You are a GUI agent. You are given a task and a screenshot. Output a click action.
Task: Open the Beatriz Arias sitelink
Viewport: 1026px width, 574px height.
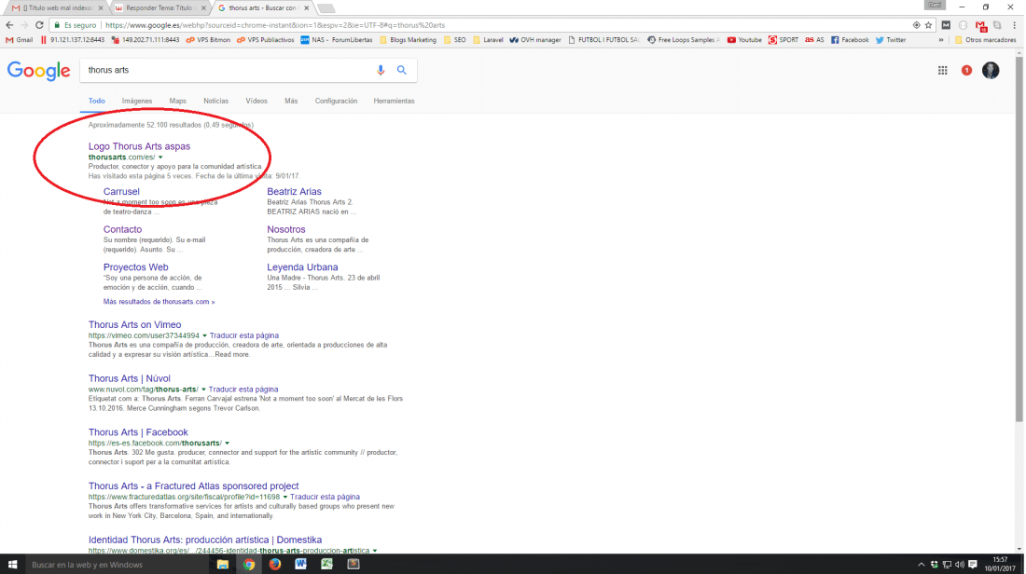point(294,192)
